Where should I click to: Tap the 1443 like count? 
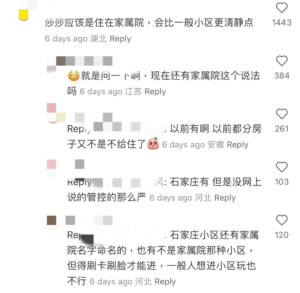click(x=282, y=23)
